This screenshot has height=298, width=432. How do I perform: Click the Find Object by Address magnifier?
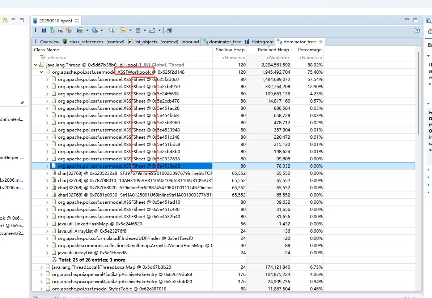click(111, 30)
